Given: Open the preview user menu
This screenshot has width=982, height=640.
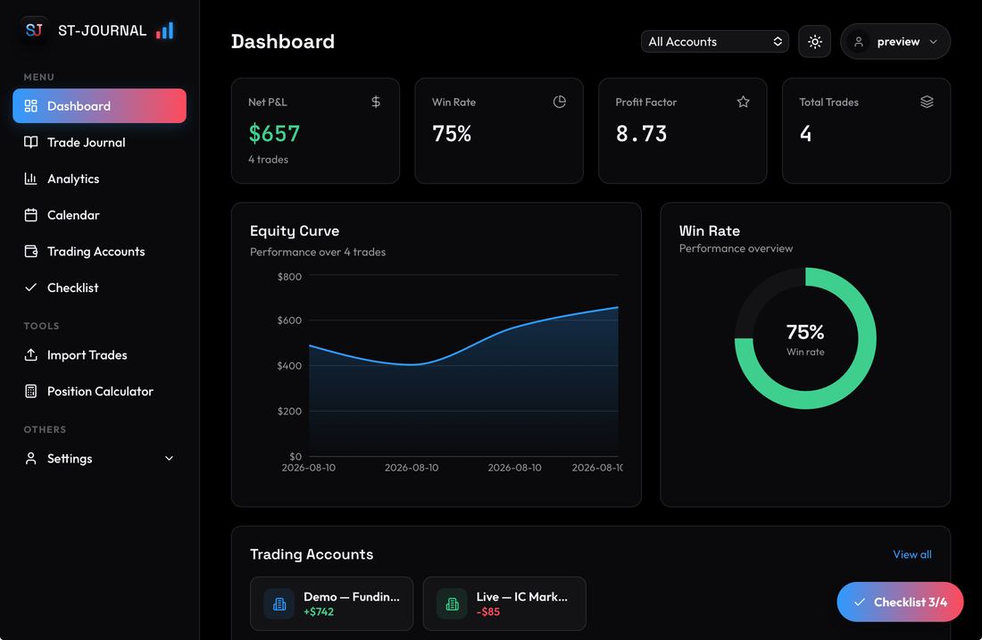Looking at the screenshot, I should pyautogui.click(x=895, y=41).
